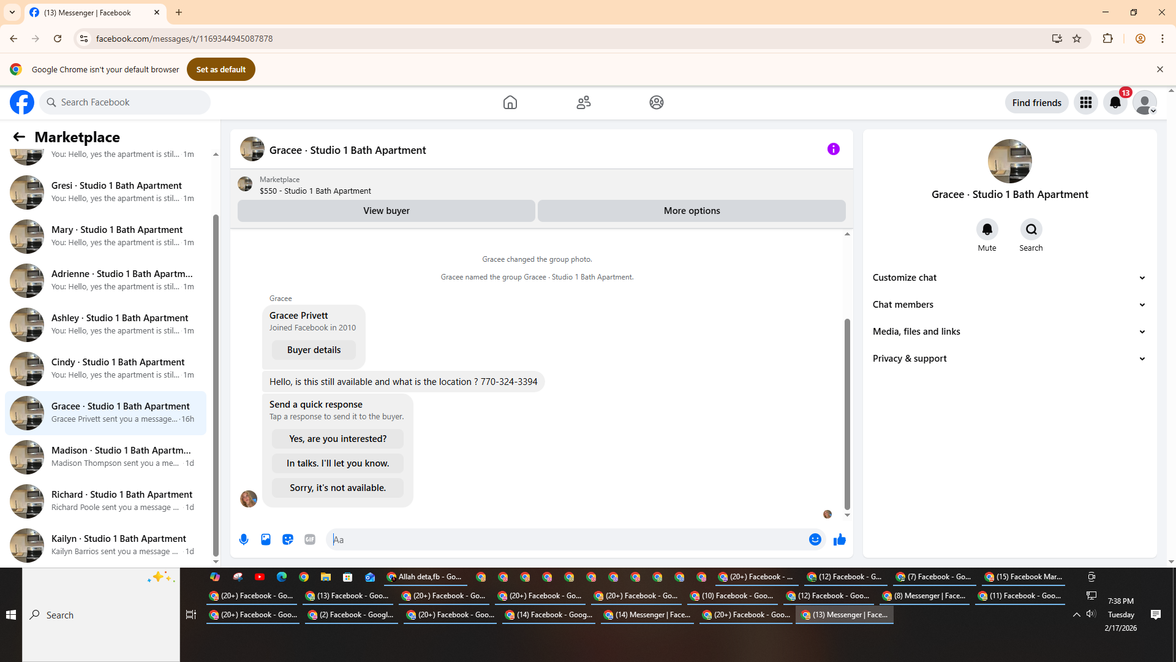The height and width of the screenshot is (662, 1176).
Task: Focus the Aa message input field
Action: (x=567, y=539)
